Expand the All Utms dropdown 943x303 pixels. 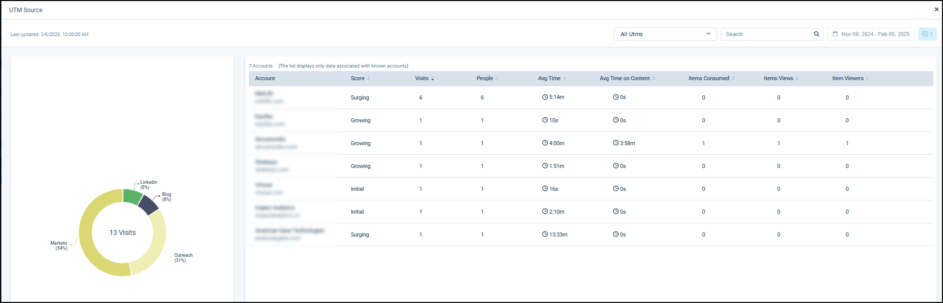point(665,34)
